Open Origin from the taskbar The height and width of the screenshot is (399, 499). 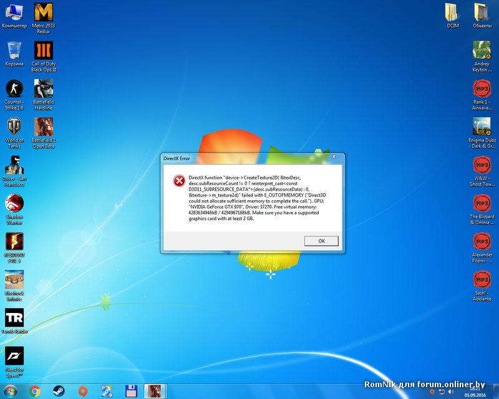tap(83, 391)
